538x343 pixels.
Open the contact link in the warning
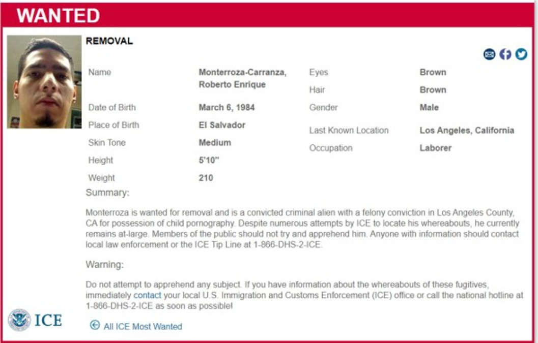(147, 295)
